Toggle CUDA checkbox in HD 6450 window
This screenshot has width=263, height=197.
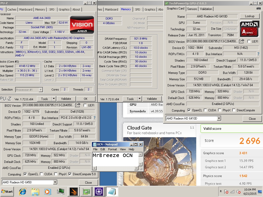41,174
